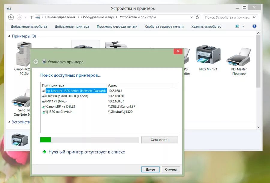Open 'Просмотр очереди печати'
The image size is (270, 183).
pyautogui.click(x=117, y=26)
